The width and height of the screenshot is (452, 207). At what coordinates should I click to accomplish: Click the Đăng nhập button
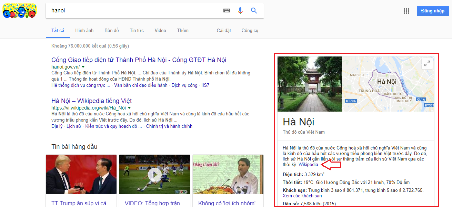tap(432, 11)
